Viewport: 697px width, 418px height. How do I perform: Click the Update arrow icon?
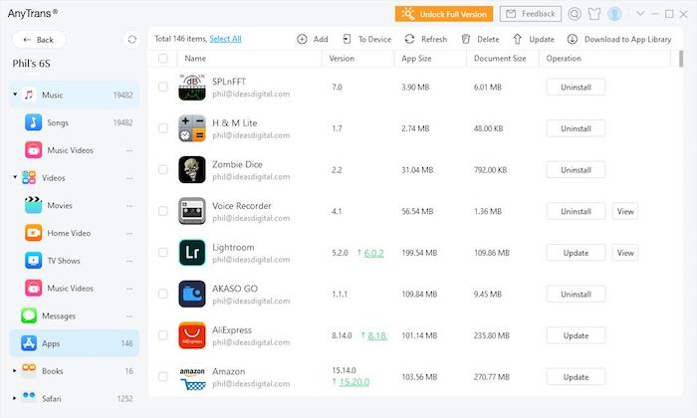(518, 39)
